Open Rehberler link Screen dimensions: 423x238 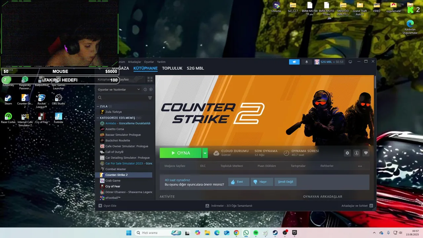[x=327, y=166]
